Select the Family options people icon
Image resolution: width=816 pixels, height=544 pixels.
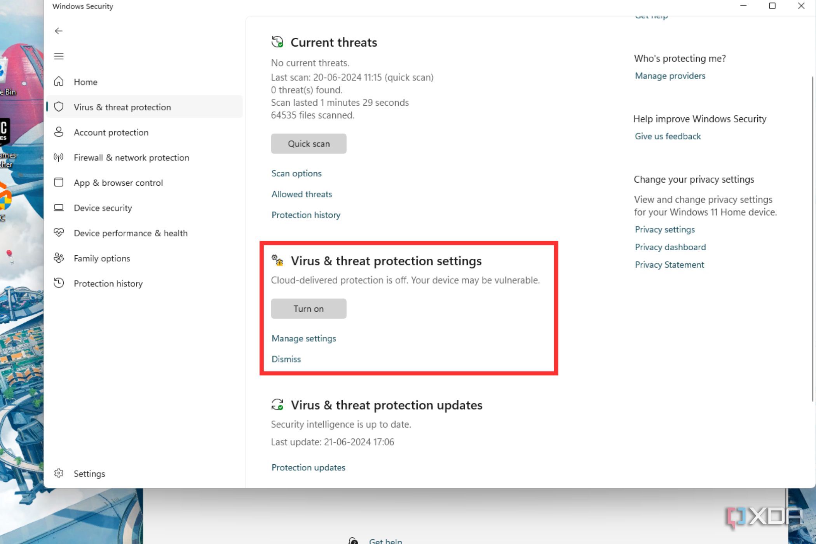pos(59,258)
